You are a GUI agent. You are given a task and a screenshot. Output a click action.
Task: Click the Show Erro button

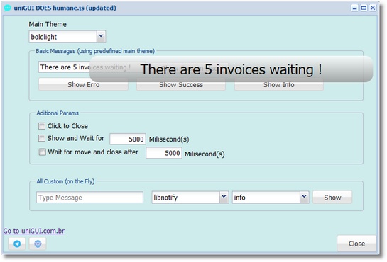coord(83,84)
